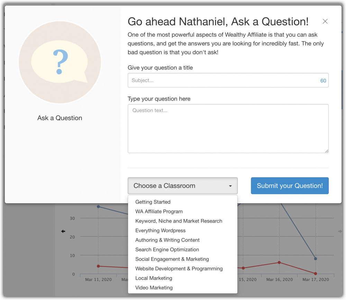Click the resize handle of question textarea
346x300 pixels.
pos(327,151)
